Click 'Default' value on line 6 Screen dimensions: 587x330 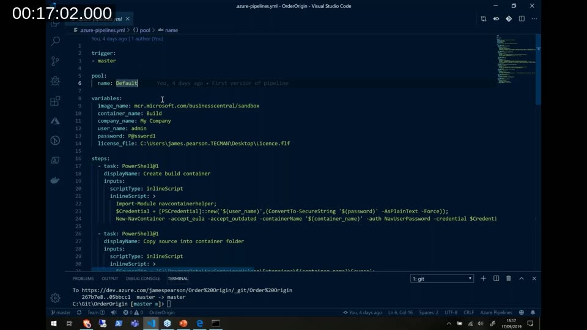[127, 83]
